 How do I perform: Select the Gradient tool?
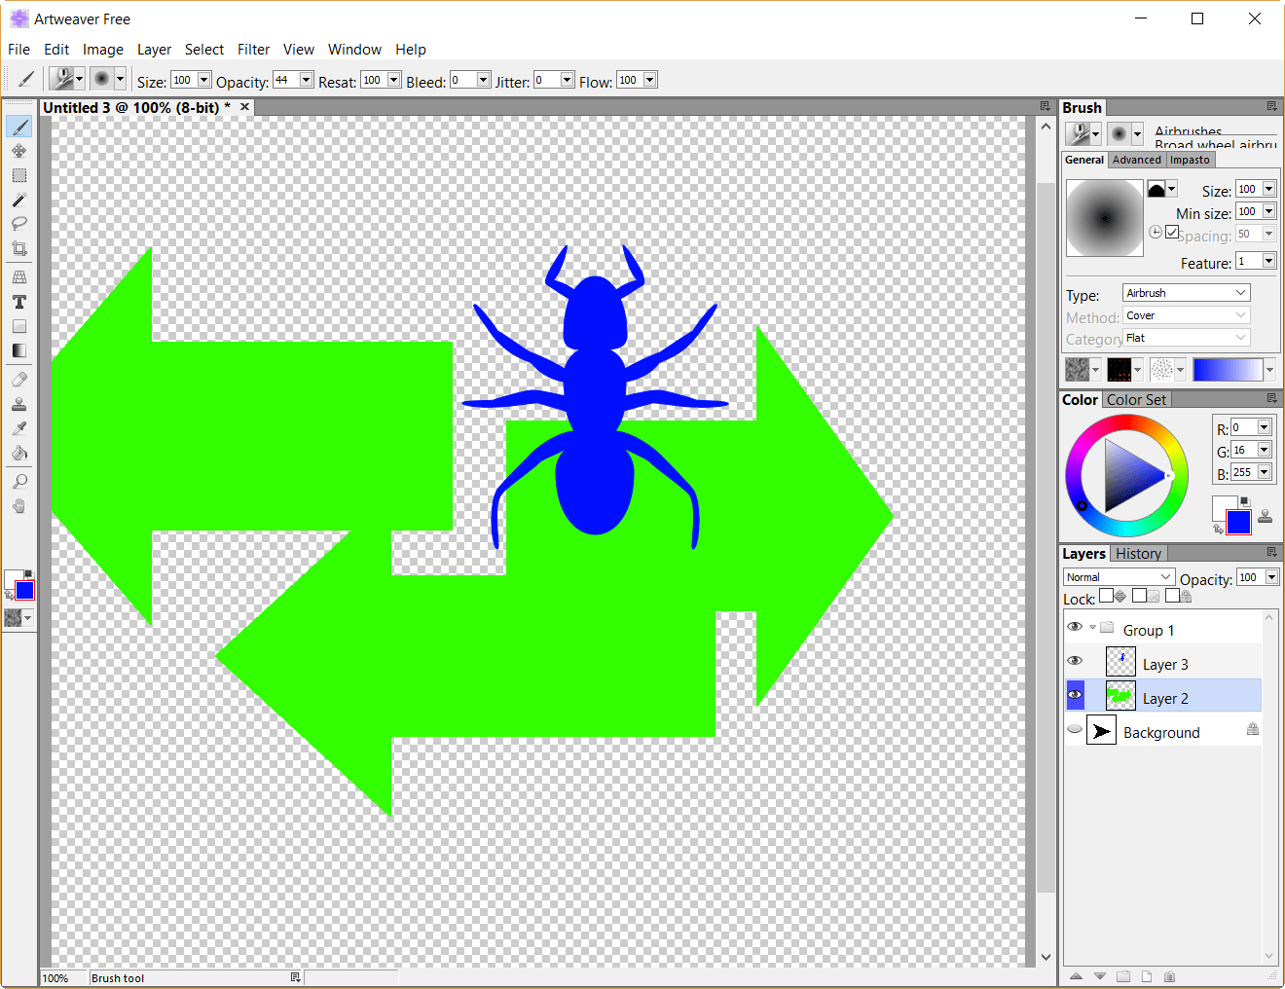[19, 350]
